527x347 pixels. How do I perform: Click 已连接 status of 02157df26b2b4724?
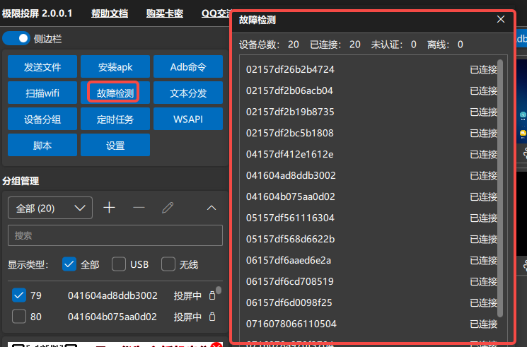coord(483,69)
